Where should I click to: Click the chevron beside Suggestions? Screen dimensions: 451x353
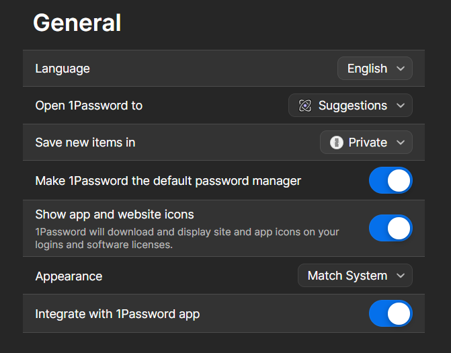(x=401, y=106)
